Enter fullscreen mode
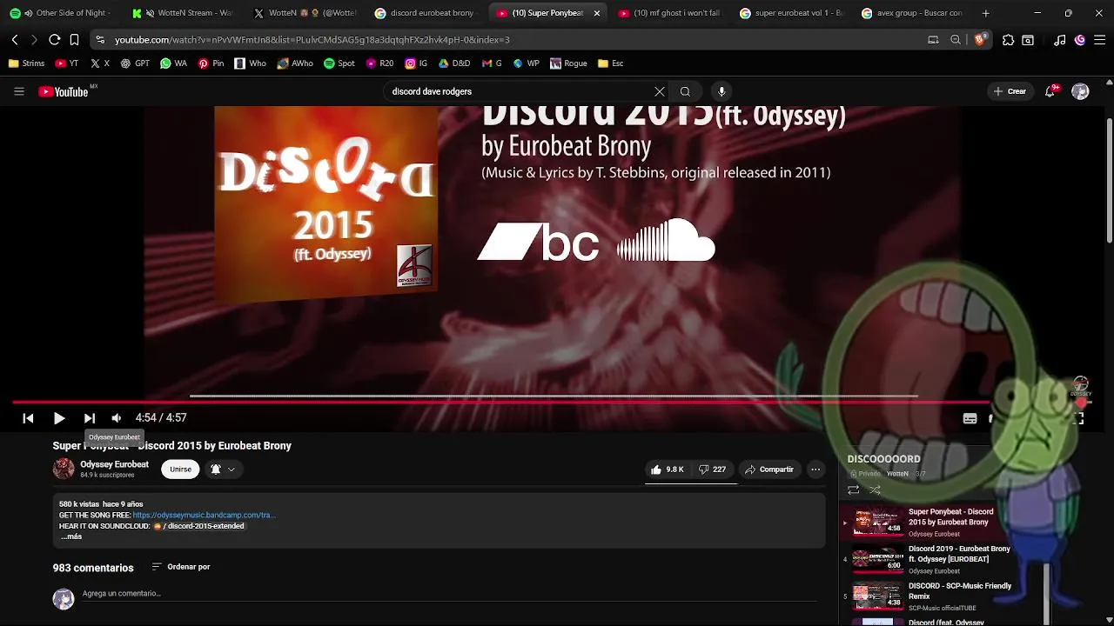 [x=1079, y=418]
